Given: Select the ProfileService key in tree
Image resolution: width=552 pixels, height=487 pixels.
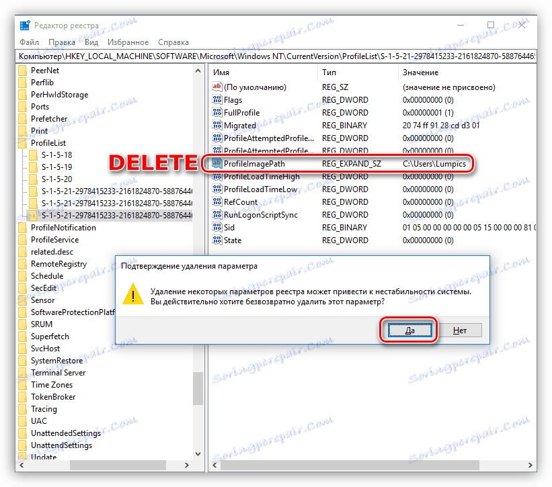Looking at the screenshot, I should (54, 239).
